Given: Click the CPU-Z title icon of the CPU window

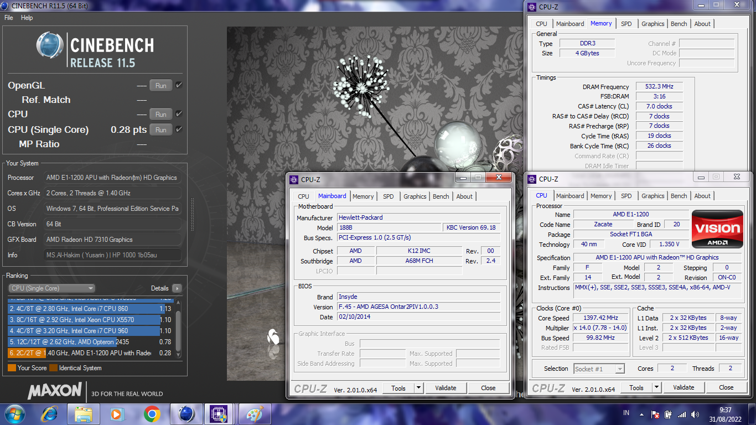Looking at the screenshot, I should point(532,179).
